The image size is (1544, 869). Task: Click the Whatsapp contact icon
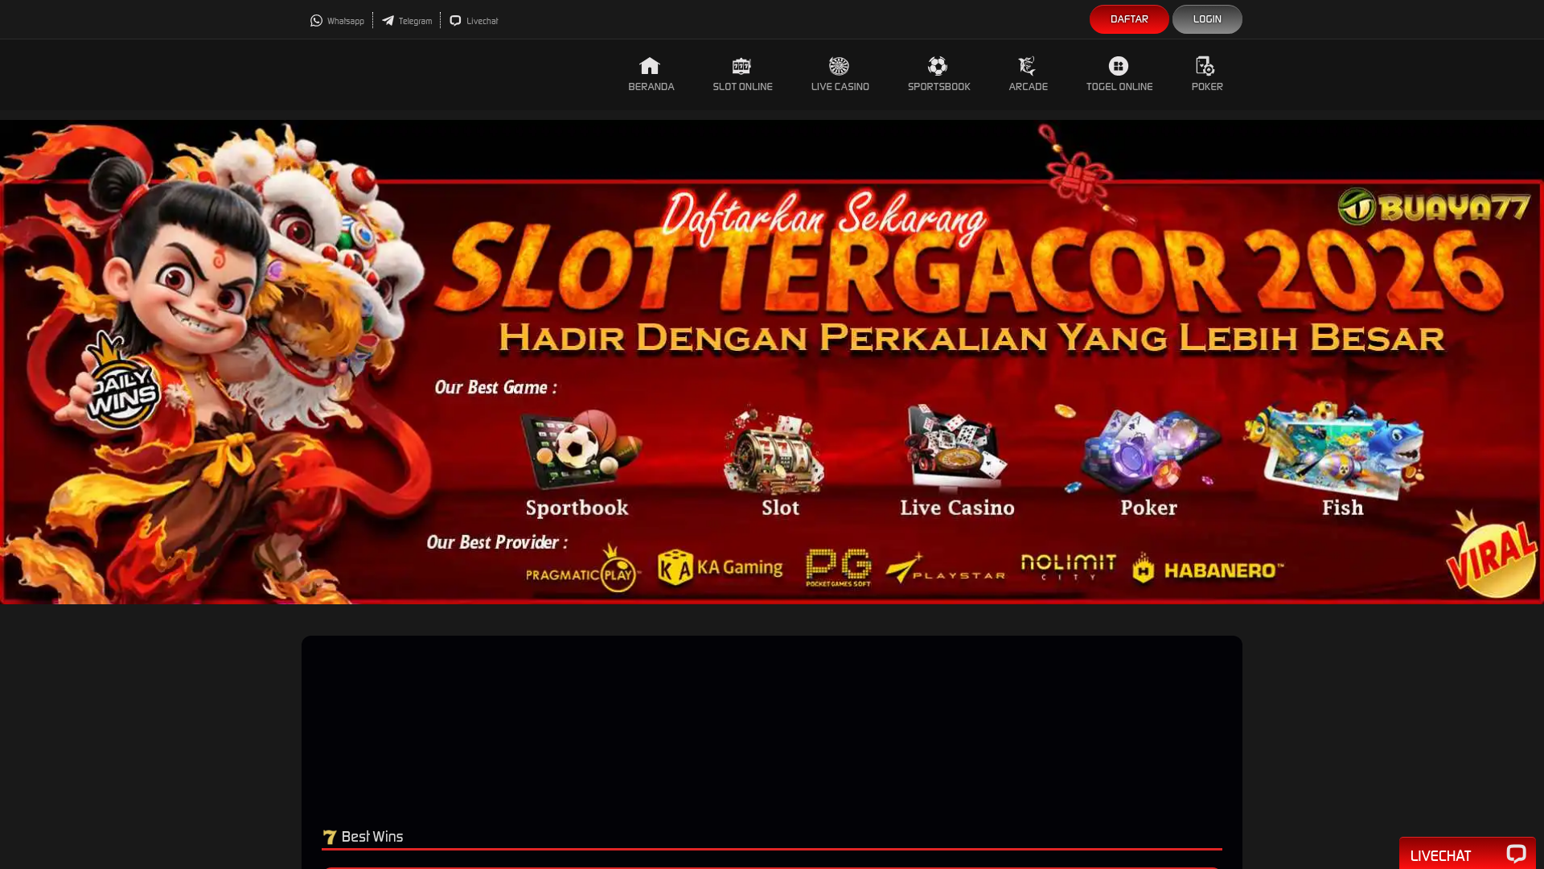[x=316, y=21]
